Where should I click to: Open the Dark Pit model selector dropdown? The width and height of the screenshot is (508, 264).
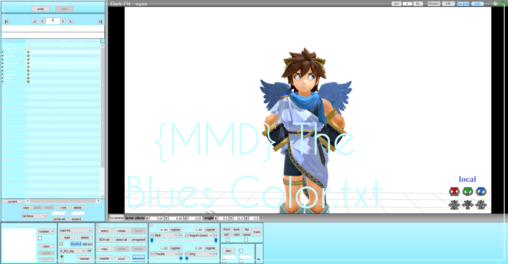point(76,230)
